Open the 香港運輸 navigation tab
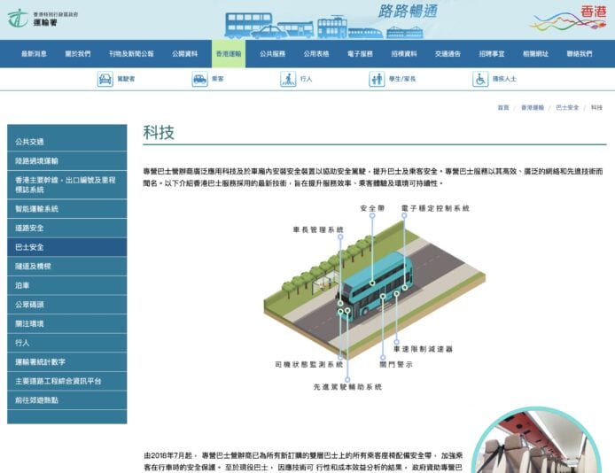This screenshot has width=615, height=473. coord(228,53)
